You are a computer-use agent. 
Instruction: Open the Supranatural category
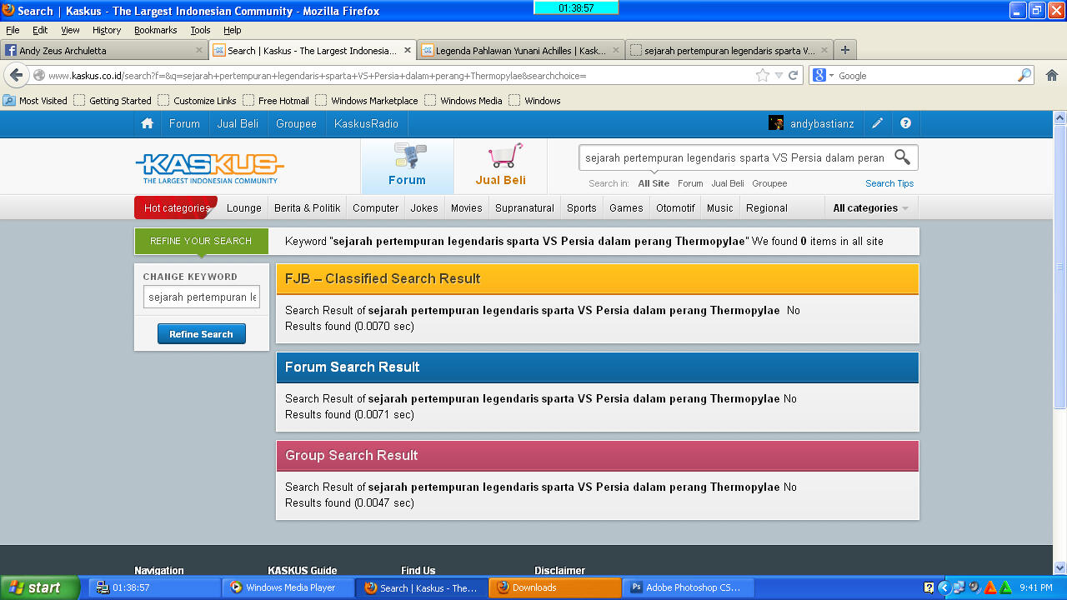tap(524, 208)
